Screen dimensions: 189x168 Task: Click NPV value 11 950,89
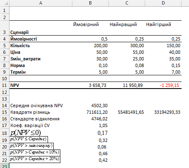133,85
